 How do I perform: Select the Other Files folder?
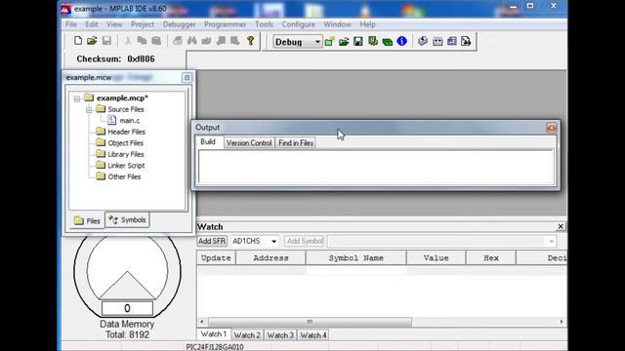(124, 176)
